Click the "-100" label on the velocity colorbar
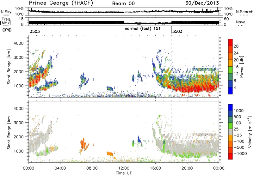The width and height of the screenshot is (253, 175). (x=239, y=141)
